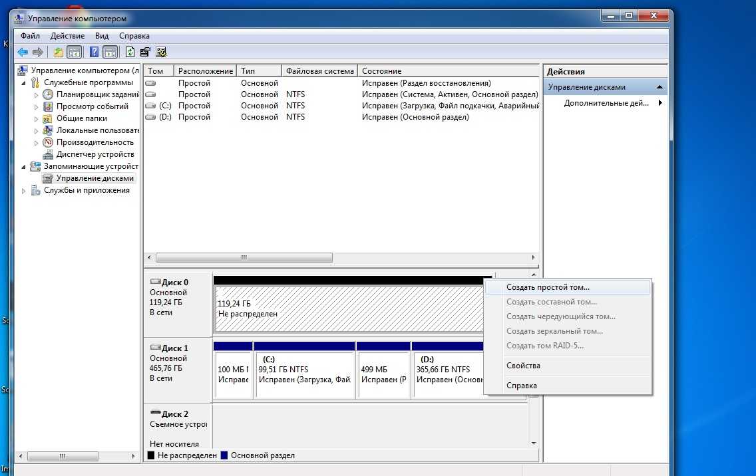Click the Back arrow toolbar icon
756x476 pixels.
[23, 52]
